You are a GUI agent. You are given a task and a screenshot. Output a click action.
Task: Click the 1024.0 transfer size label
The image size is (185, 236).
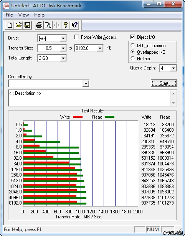click(x=15, y=186)
